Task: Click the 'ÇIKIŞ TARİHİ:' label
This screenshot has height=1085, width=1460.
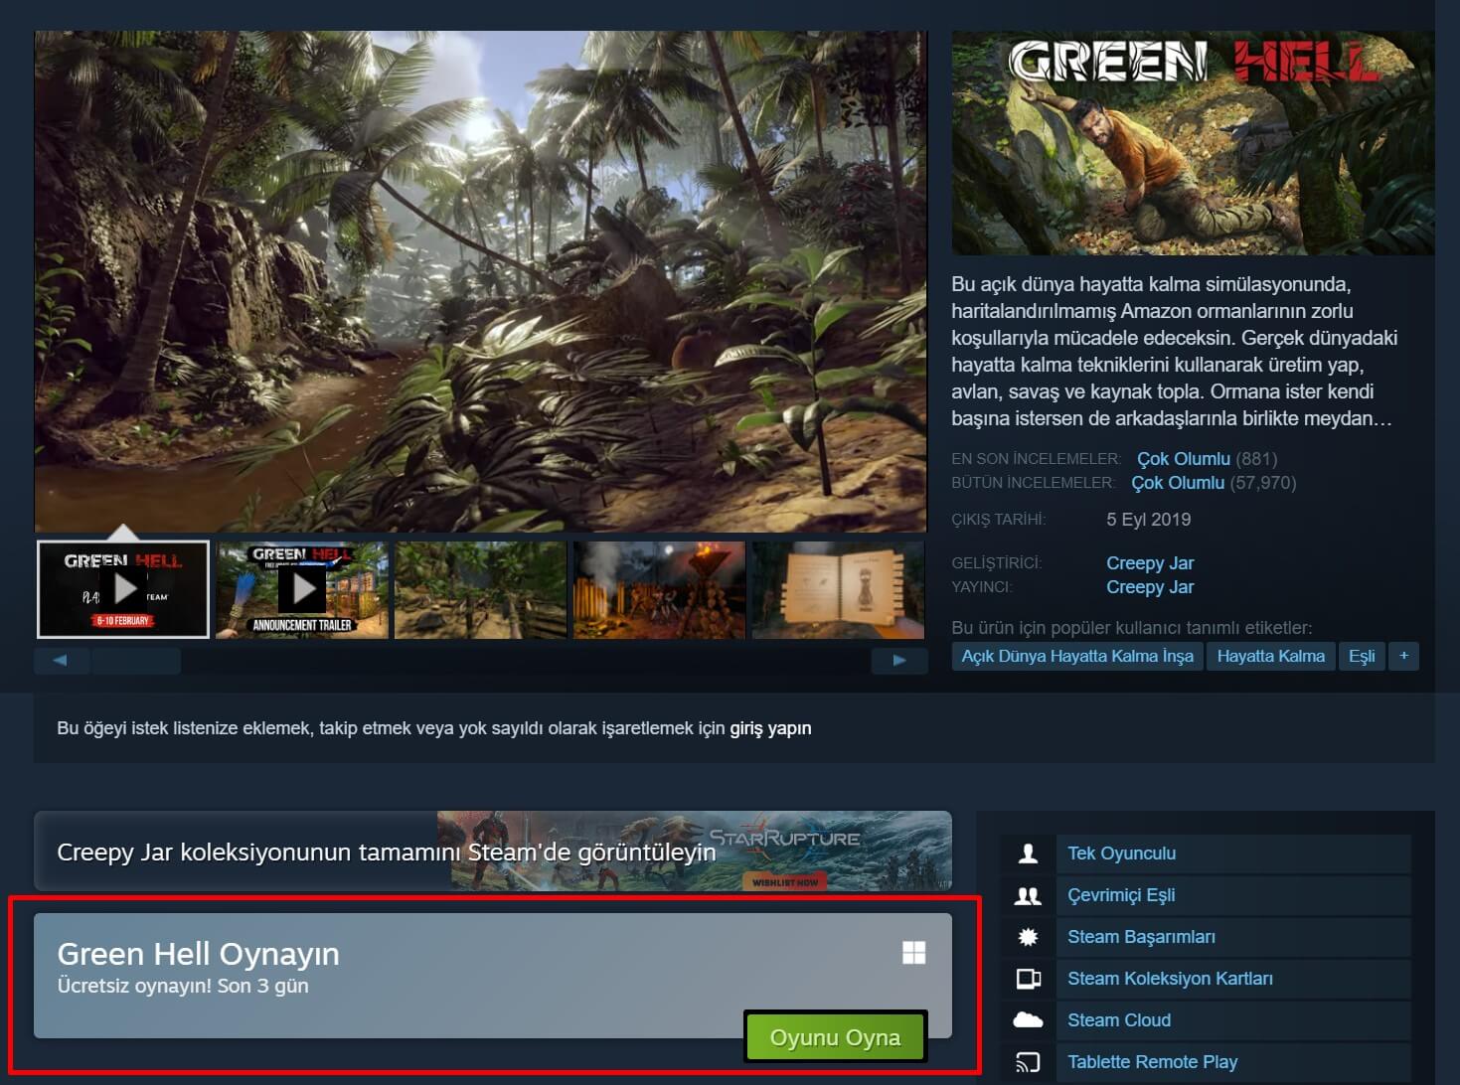Action: [x=999, y=520]
